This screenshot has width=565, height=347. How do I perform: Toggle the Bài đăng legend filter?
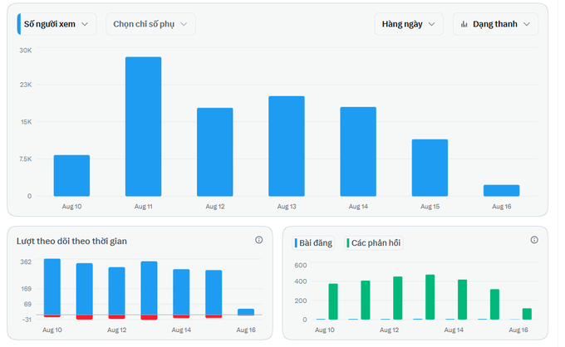tap(313, 243)
